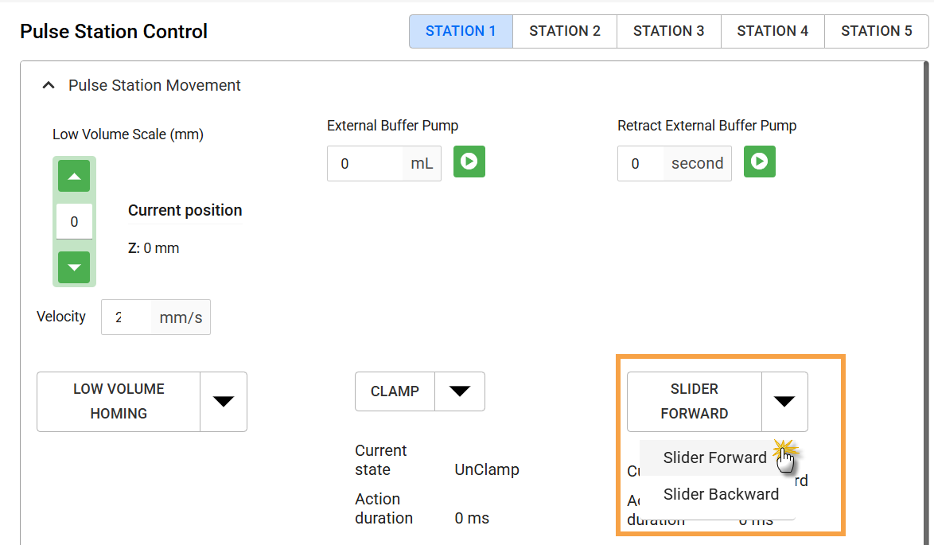Switch to the Station 2 tab
934x545 pixels.
(565, 31)
